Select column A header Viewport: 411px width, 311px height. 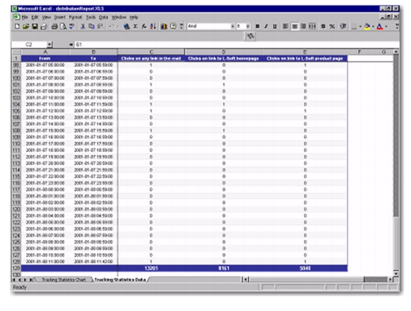point(45,52)
